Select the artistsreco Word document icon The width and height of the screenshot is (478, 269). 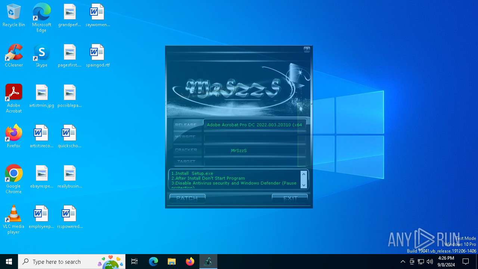(x=41, y=137)
